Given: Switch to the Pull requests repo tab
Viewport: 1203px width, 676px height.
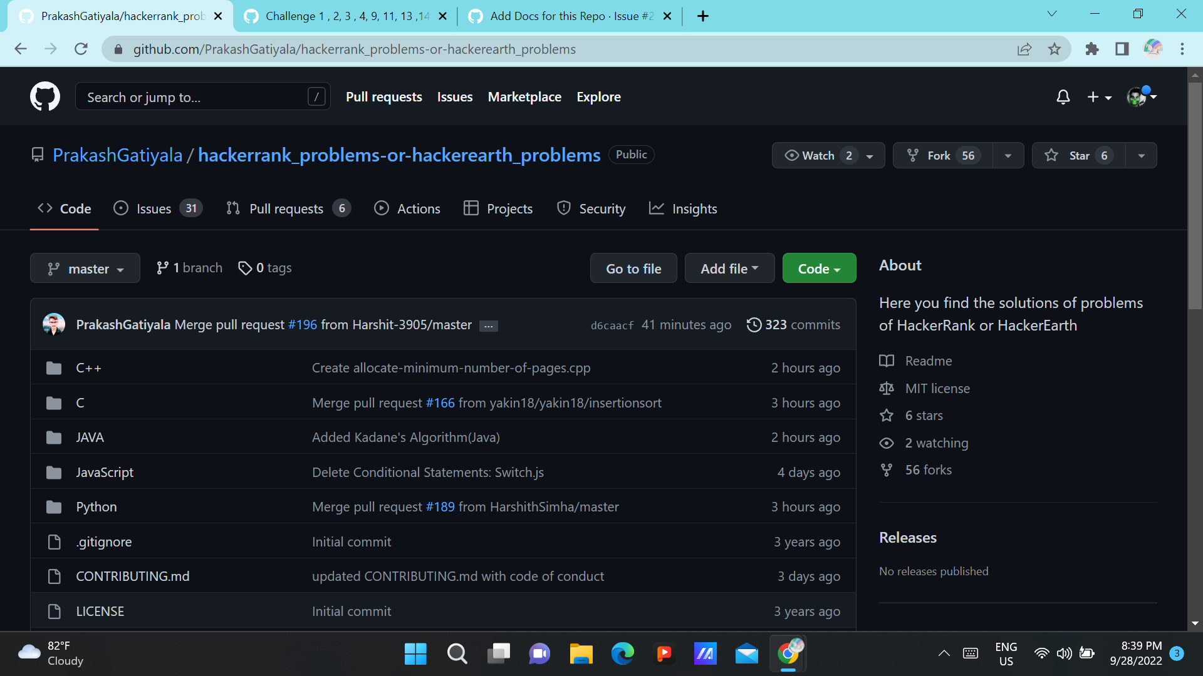Looking at the screenshot, I should click(x=288, y=208).
